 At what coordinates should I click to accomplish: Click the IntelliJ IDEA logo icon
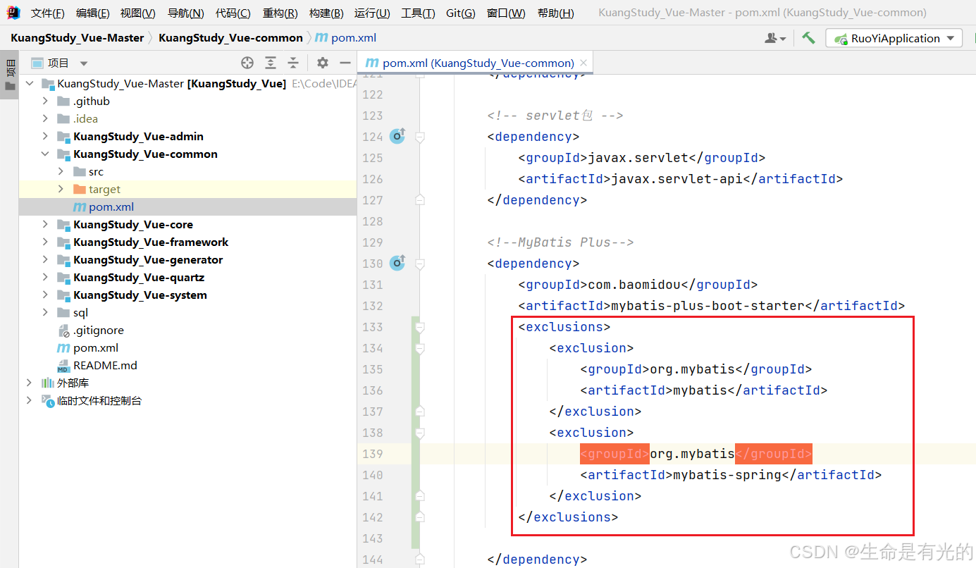tap(13, 13)
